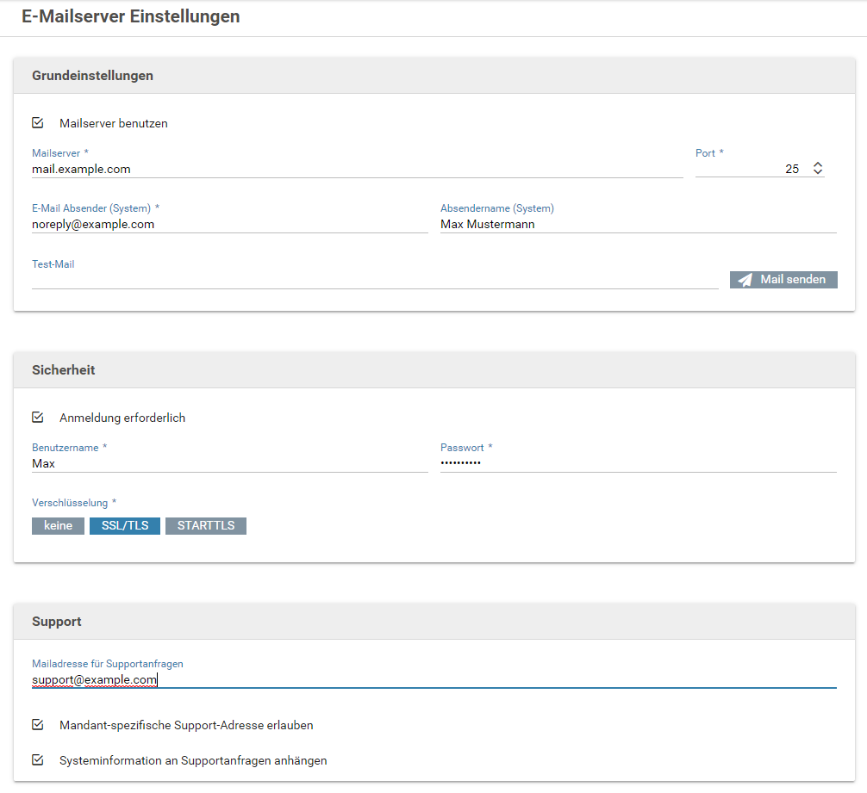Click into the Mailserver address field
The image size is (867, 793).
point(357,170)
